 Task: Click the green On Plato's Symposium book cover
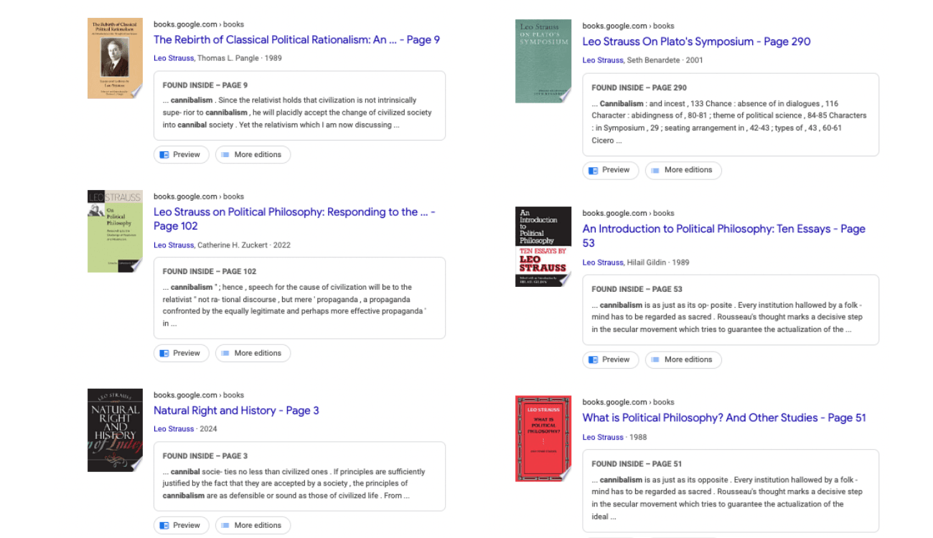(543, 61)
